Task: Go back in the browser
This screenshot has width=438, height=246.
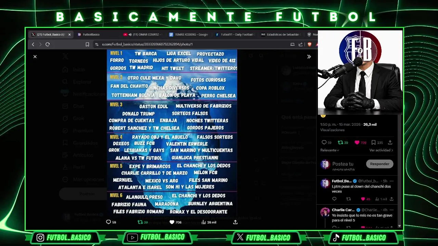Action: tap(33, 44)
